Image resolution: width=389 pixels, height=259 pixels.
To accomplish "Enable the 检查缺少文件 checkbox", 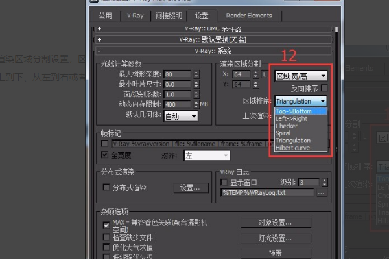I will tap(106, 237).
